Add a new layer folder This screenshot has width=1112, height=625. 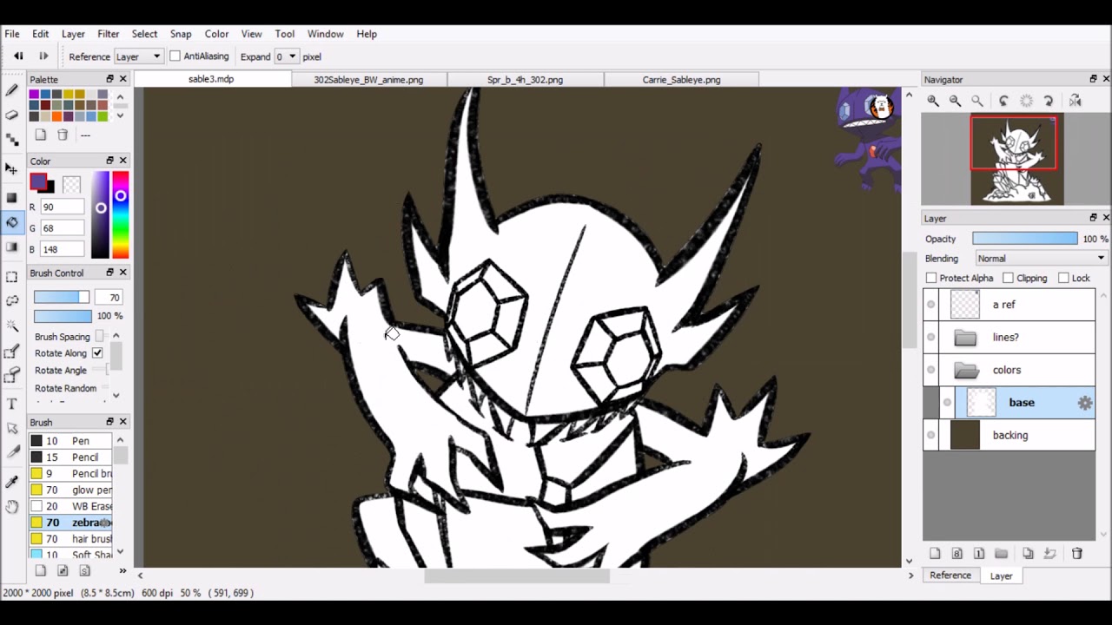tap(1001, 553)
